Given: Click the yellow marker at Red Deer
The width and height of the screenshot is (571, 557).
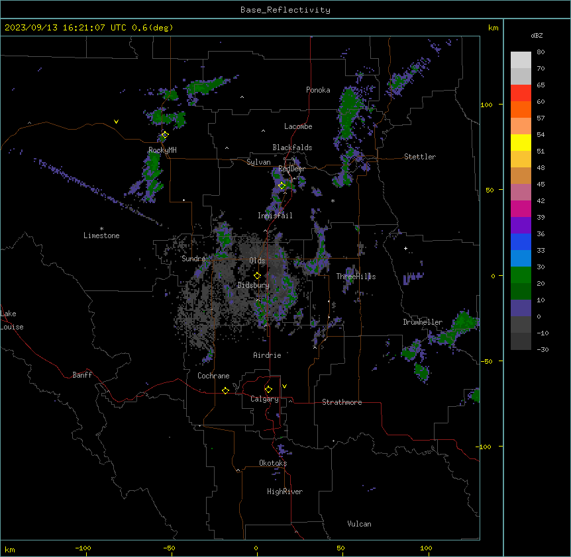Looking at the screenshot, I should (282, 185).
